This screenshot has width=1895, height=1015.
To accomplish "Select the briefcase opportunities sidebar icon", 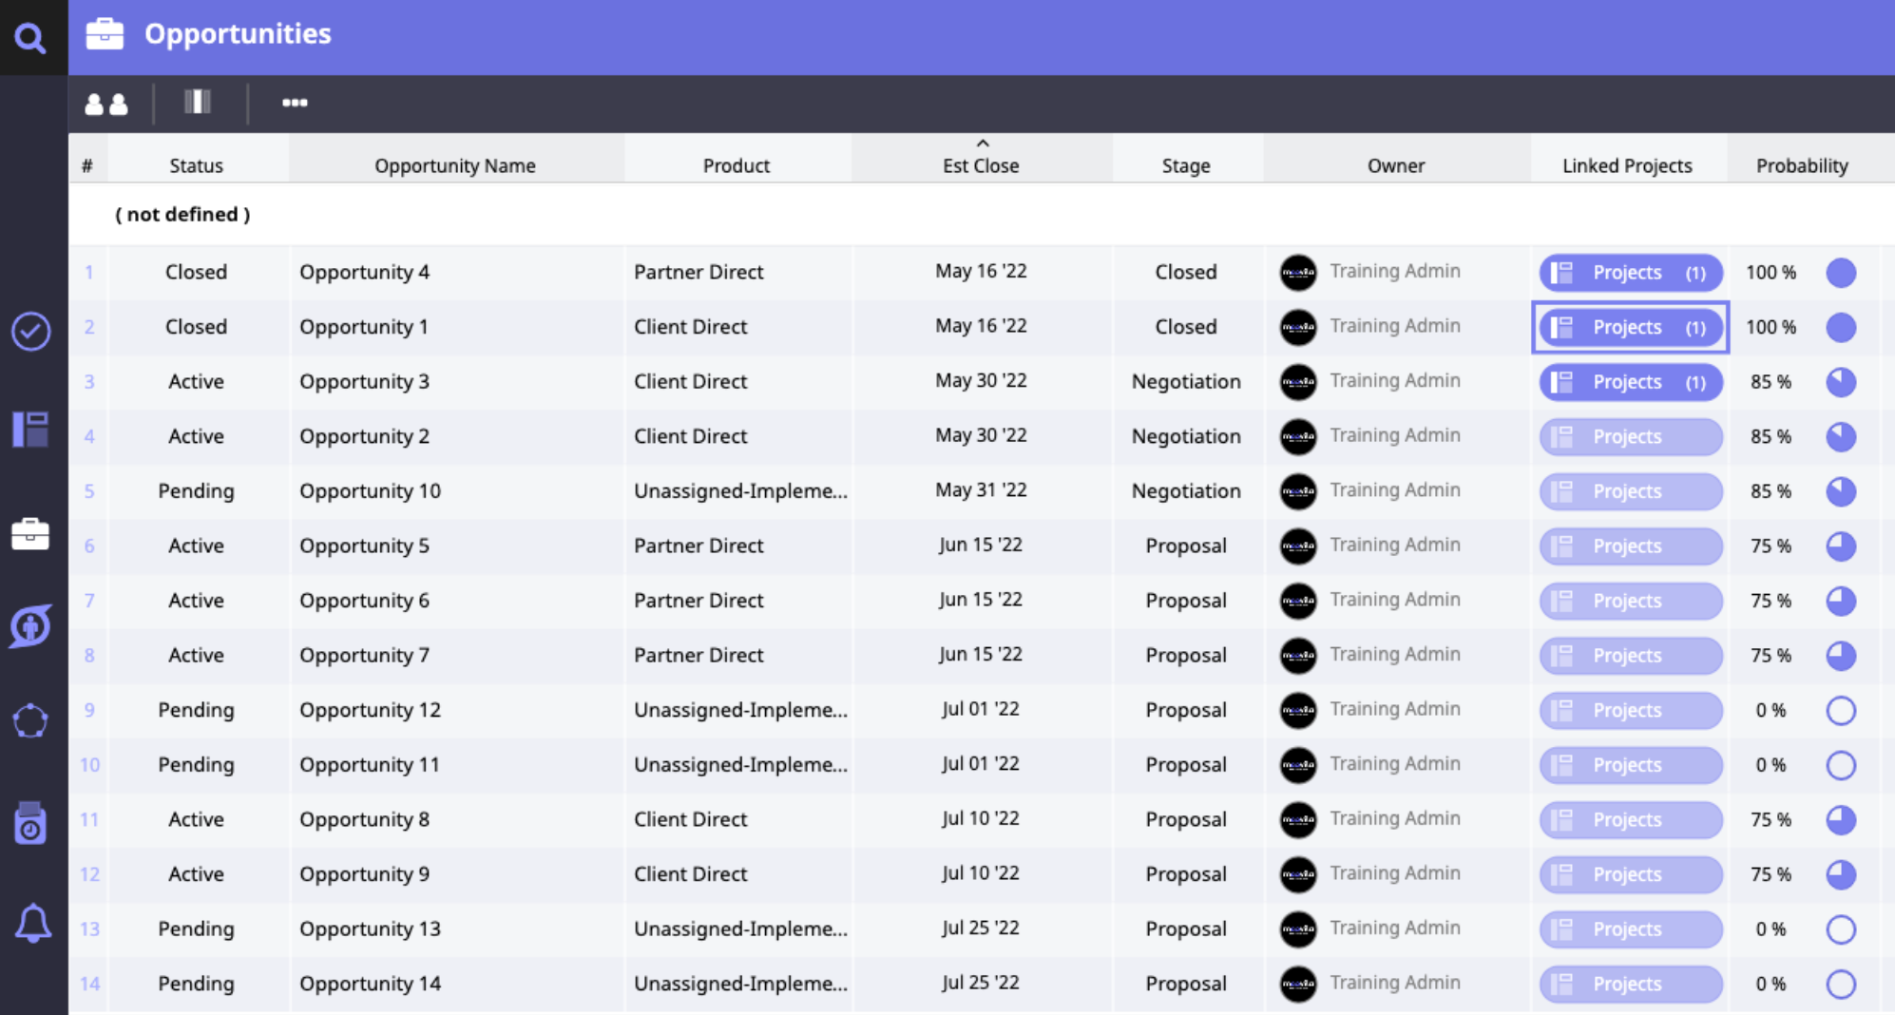I will (x=30, y=534).
